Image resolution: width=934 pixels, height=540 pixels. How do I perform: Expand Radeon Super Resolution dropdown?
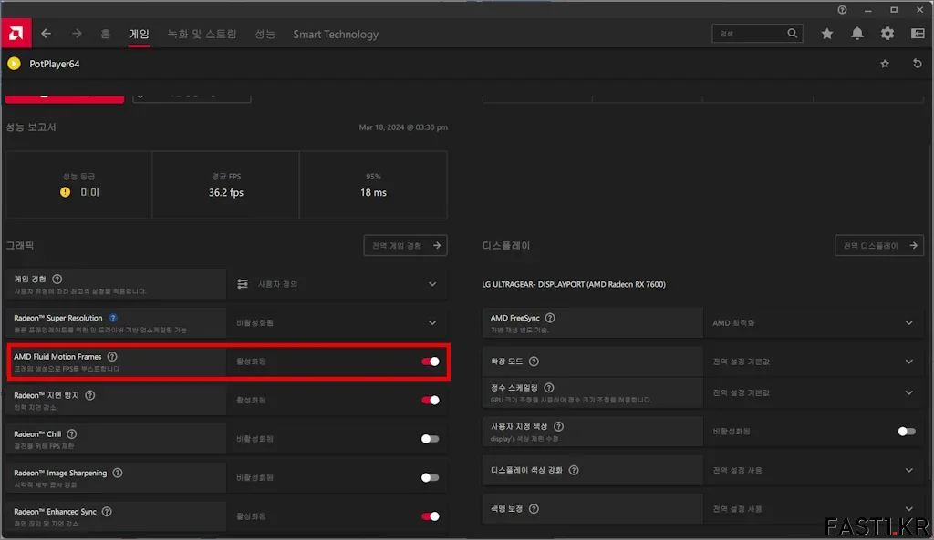[337, 323]
